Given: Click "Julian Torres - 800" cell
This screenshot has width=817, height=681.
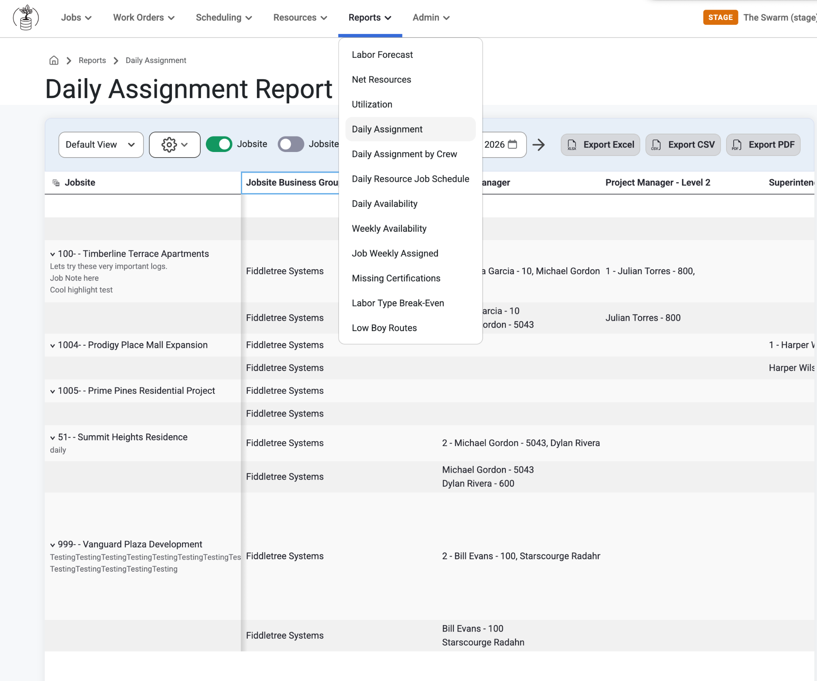Looking at the screenshot, I should tap(643, 318).
